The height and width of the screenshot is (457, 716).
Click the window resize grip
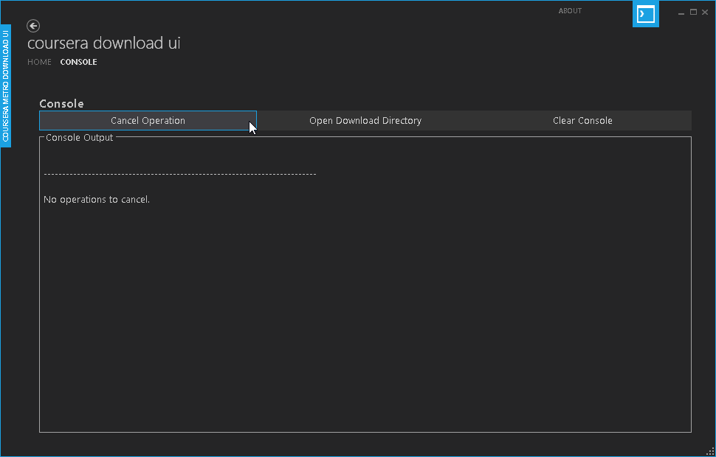click(x=710, y=451)
